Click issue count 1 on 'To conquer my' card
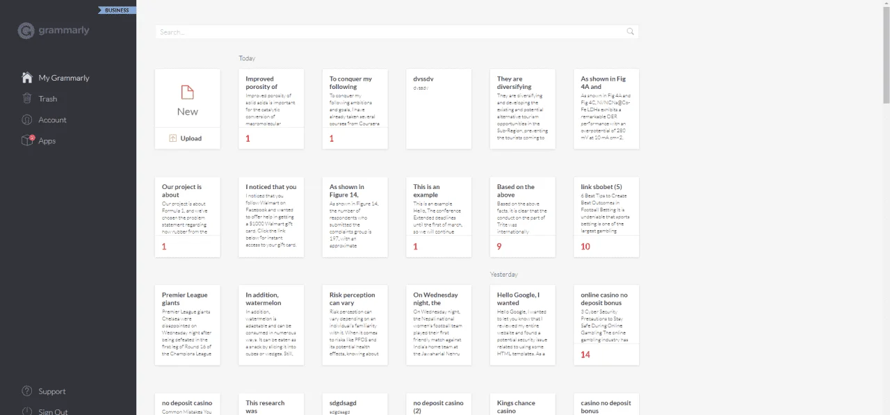The image size is (890, 415). point(332,138)
